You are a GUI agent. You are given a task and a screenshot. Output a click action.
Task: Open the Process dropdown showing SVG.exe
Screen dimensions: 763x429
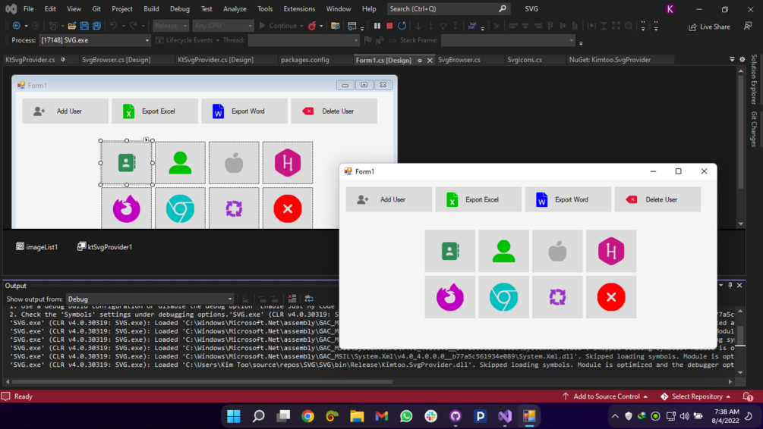[x=95, y=40]
